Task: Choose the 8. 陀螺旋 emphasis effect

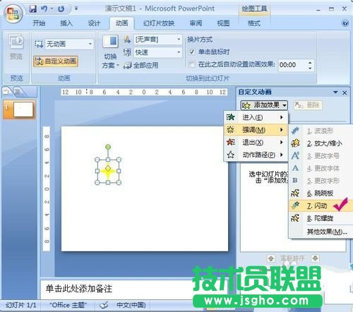Action: pos(321,218)
